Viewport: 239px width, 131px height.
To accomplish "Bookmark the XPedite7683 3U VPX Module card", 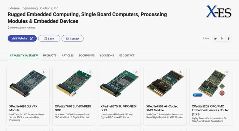I will pos(44,72).
